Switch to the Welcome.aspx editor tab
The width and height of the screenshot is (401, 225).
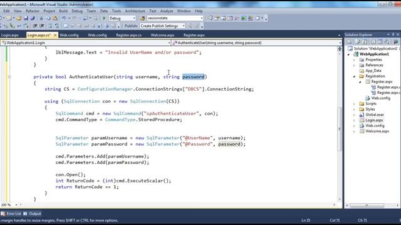(162, 35)
